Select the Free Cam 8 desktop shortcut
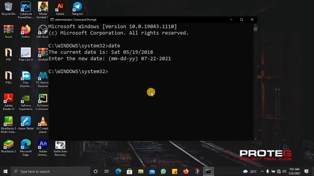Image resolution: width=314 pixels, height=176 pixels. coord(26,54)
